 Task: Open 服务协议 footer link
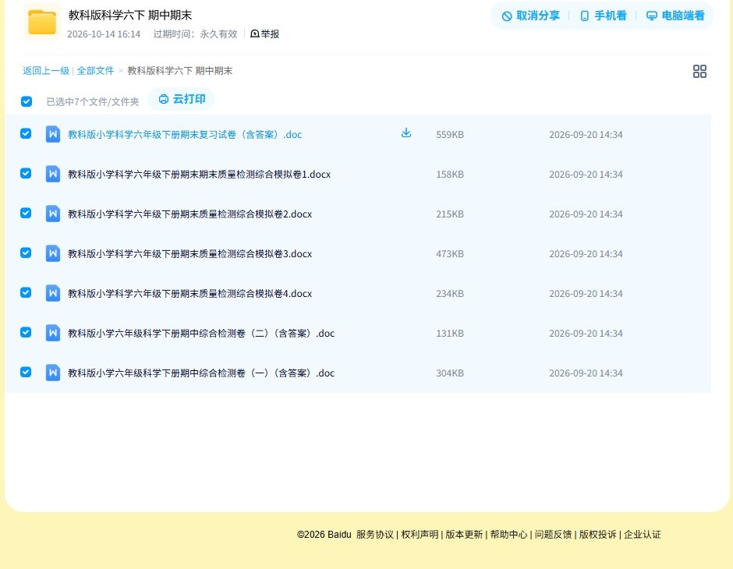coord(375,535)
